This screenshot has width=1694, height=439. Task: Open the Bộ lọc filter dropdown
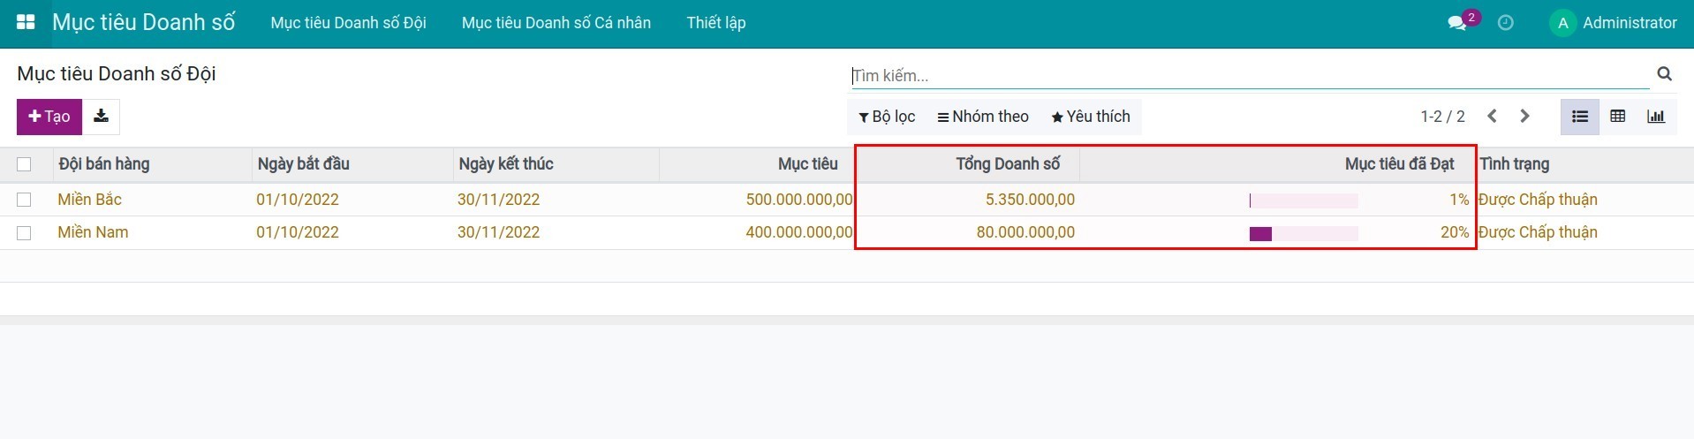887,117
